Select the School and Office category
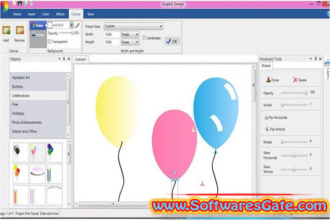Screen dimensions: 330x220 tap(38, 132)
